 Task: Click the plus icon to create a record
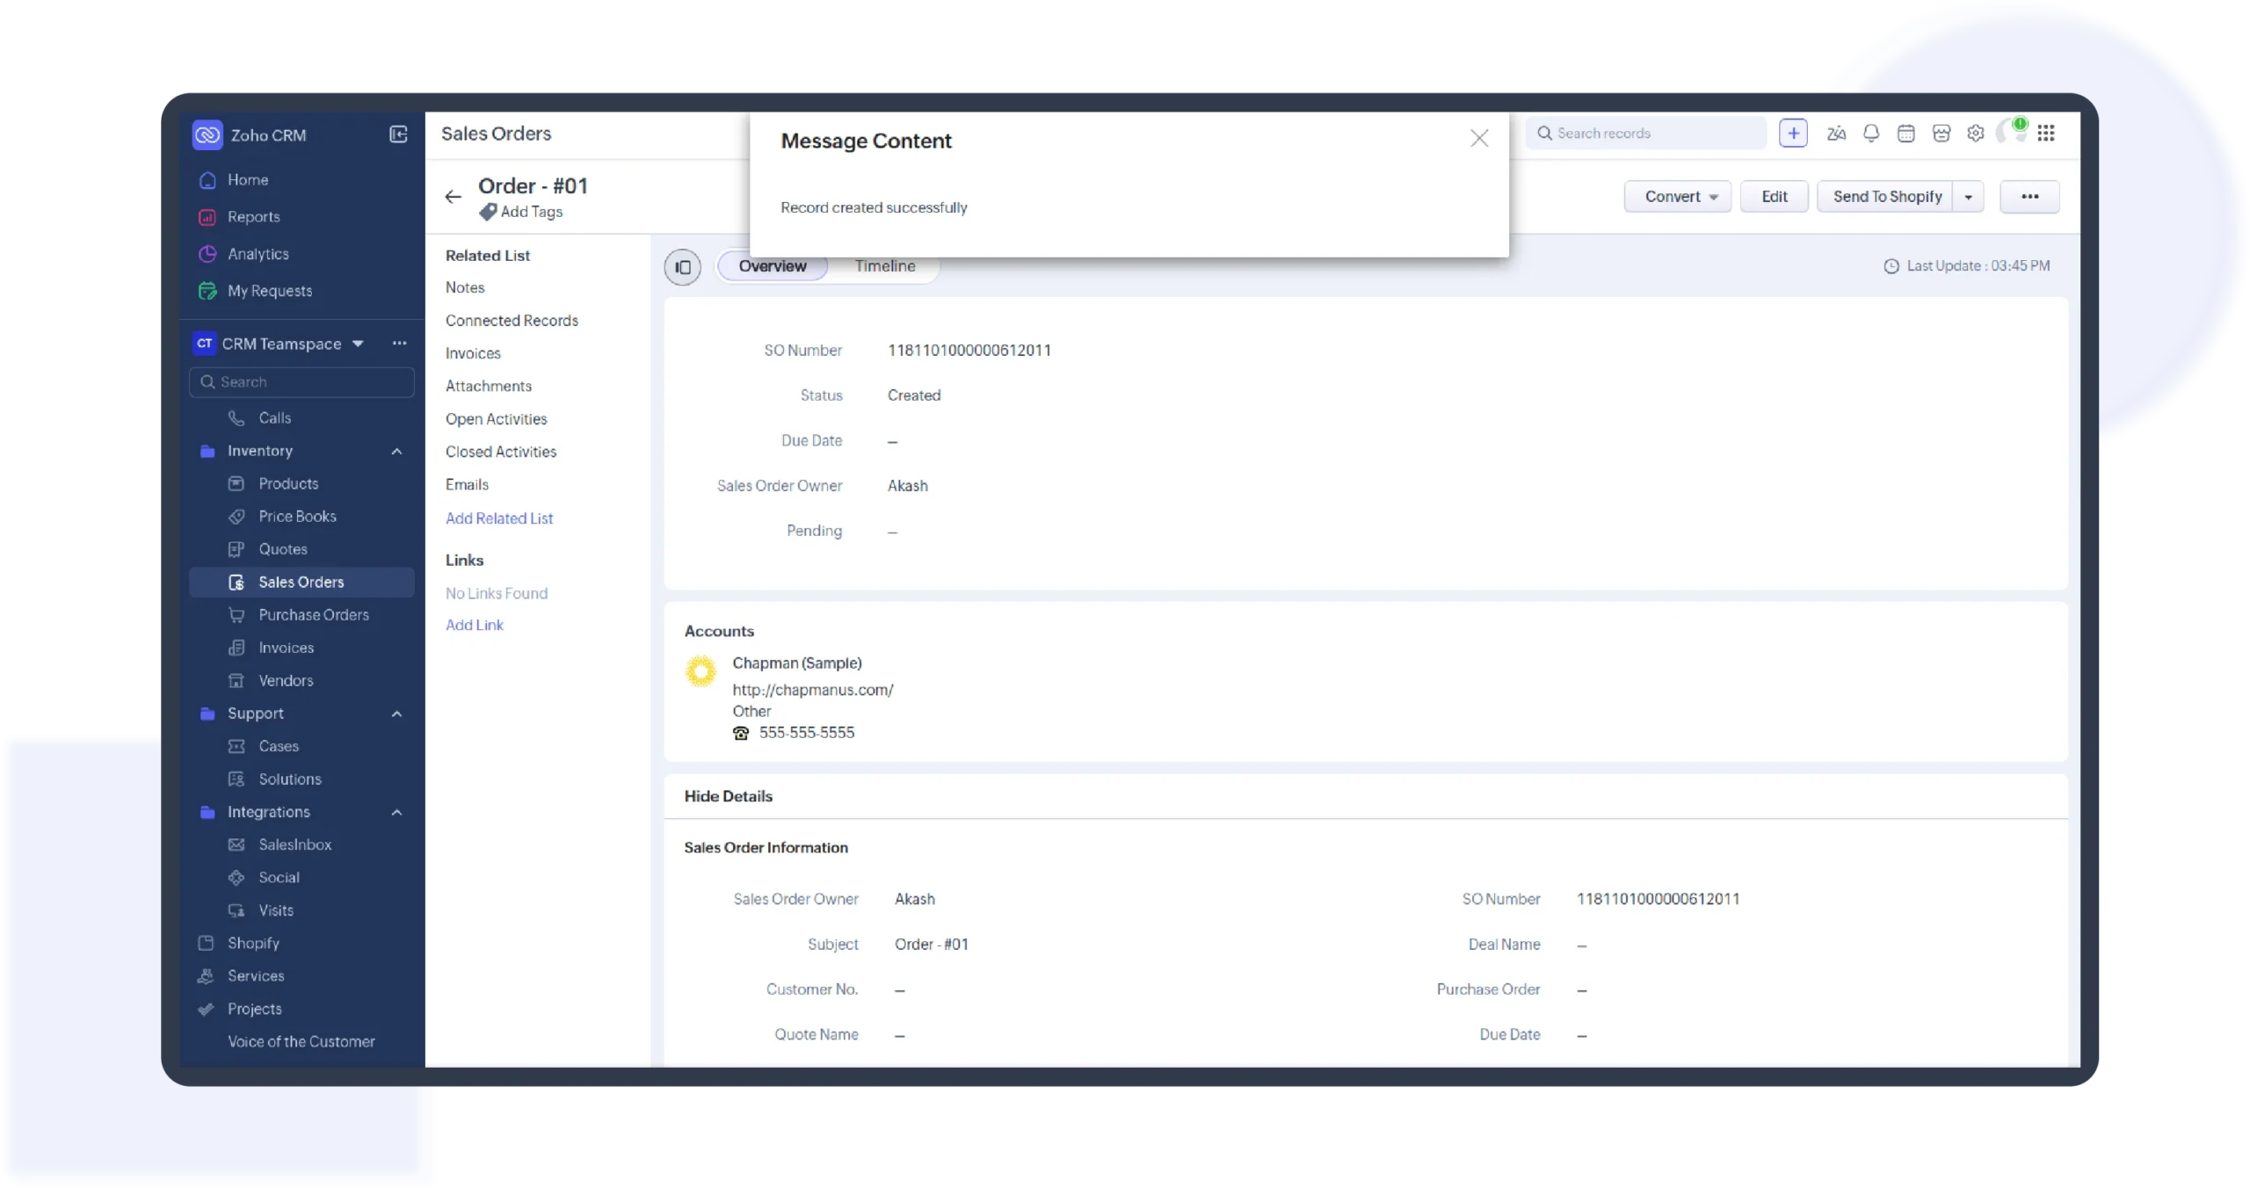[x=1793, y=133]
